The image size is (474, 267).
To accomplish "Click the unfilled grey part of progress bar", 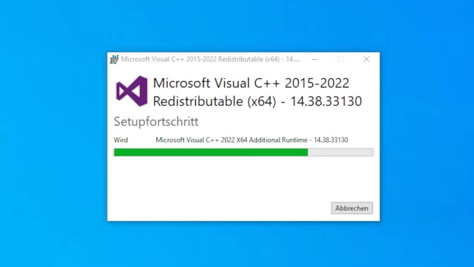I will [x=340, y=152].
